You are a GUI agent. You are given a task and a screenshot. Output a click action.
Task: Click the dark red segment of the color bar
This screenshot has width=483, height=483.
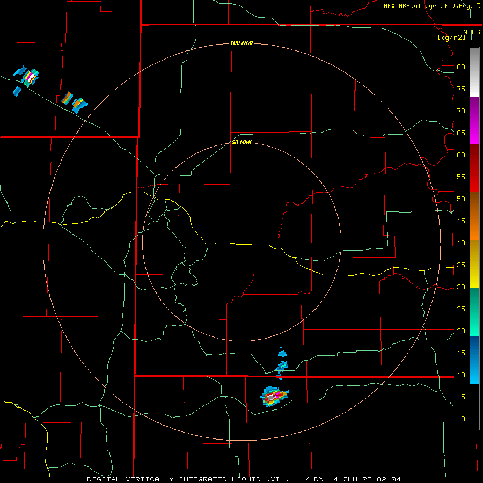pos(474,169)
